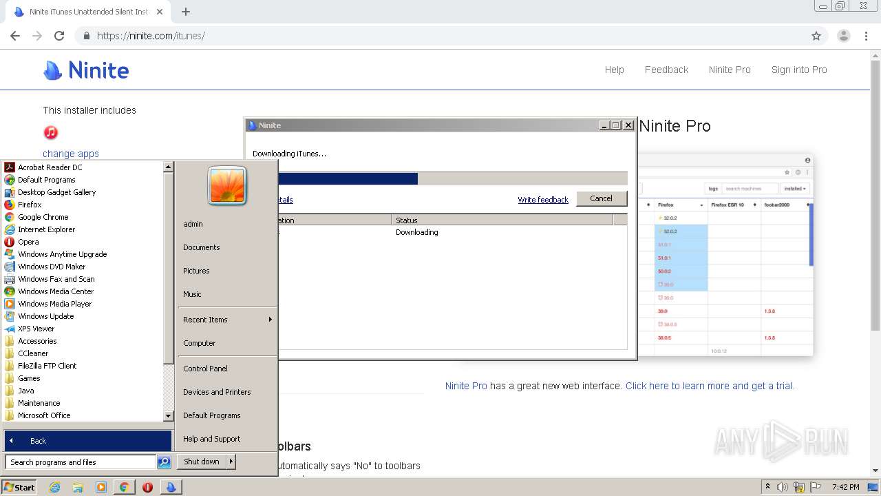Launch Google Chrome from program list
This screenshot has width=881, height=496.
pos(43,217)
